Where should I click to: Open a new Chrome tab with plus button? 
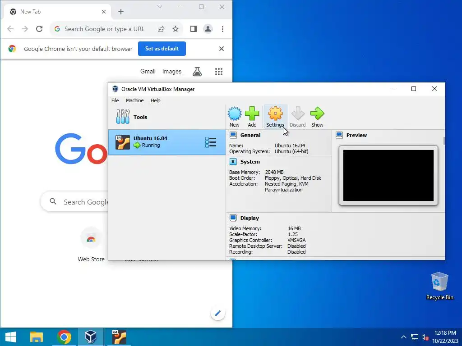tap(121, 12)
